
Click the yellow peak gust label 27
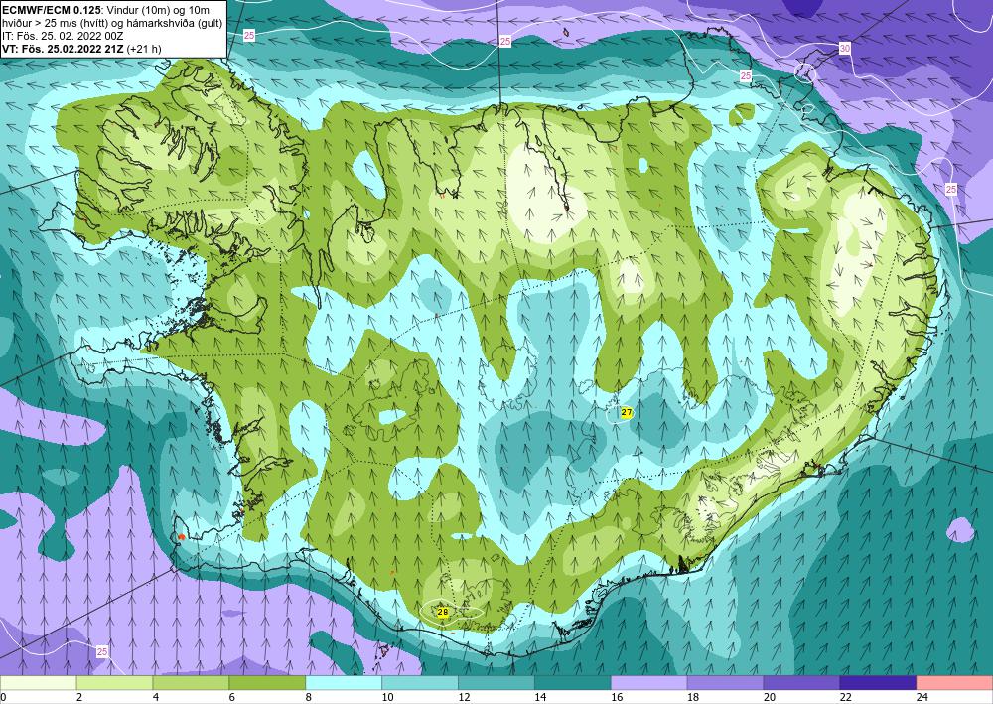tap(627, 413)
